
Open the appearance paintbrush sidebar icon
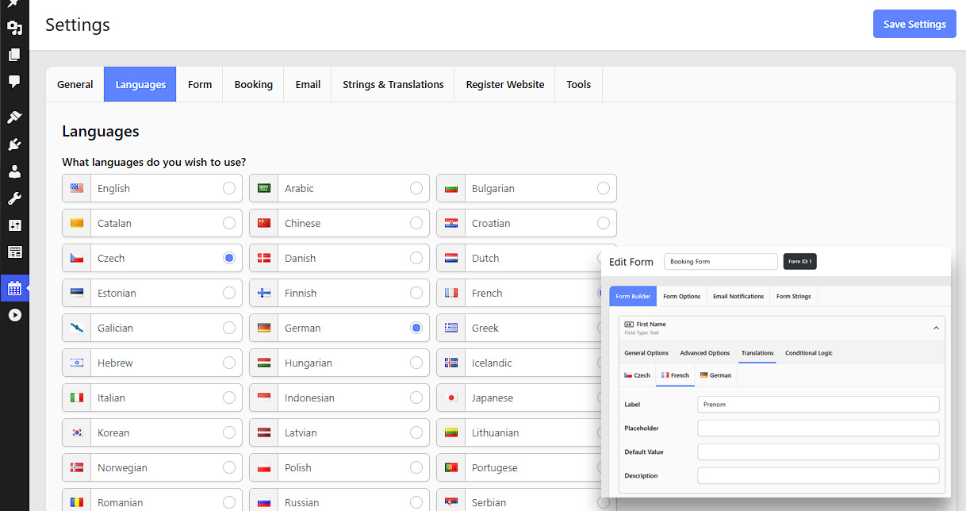(x=14, y=117)
